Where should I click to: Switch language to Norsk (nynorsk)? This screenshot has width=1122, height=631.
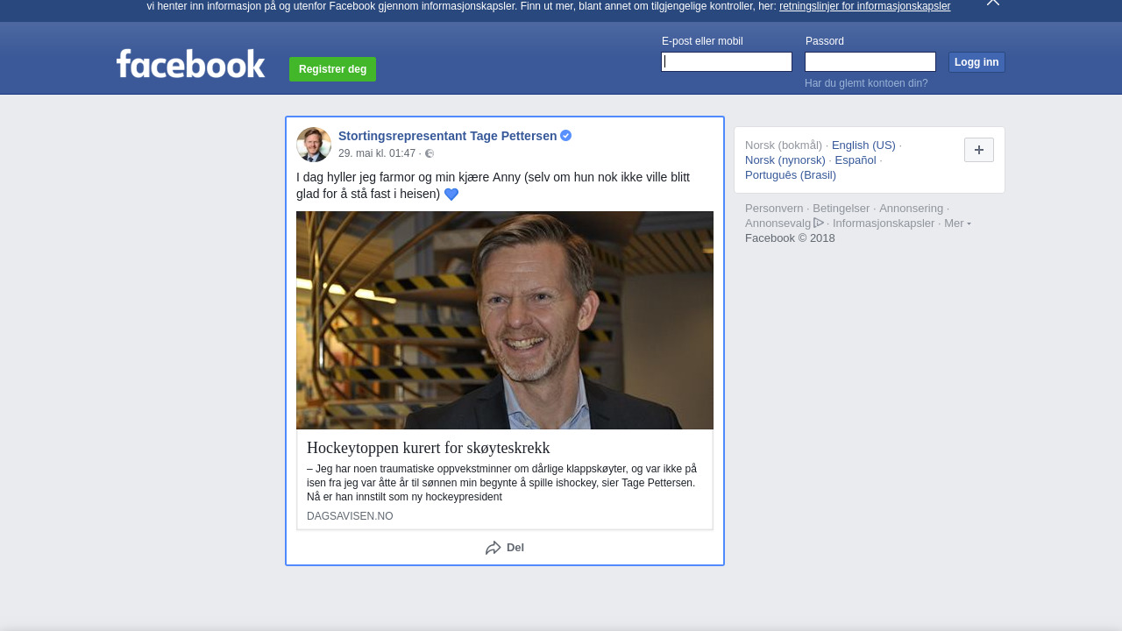pyautogui.click(x=785, y=160)
